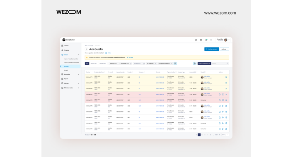Collapse the Charge sidebar section

click(78, 55)
